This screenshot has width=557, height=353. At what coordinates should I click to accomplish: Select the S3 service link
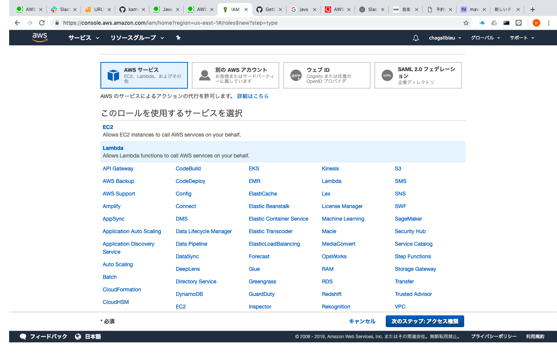398,169
